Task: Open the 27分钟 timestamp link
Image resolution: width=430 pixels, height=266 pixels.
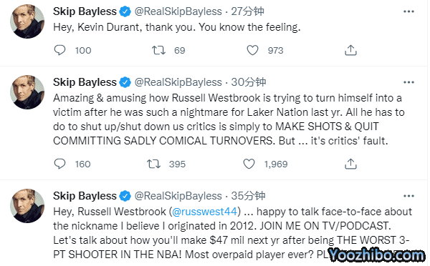Action: 247,11
